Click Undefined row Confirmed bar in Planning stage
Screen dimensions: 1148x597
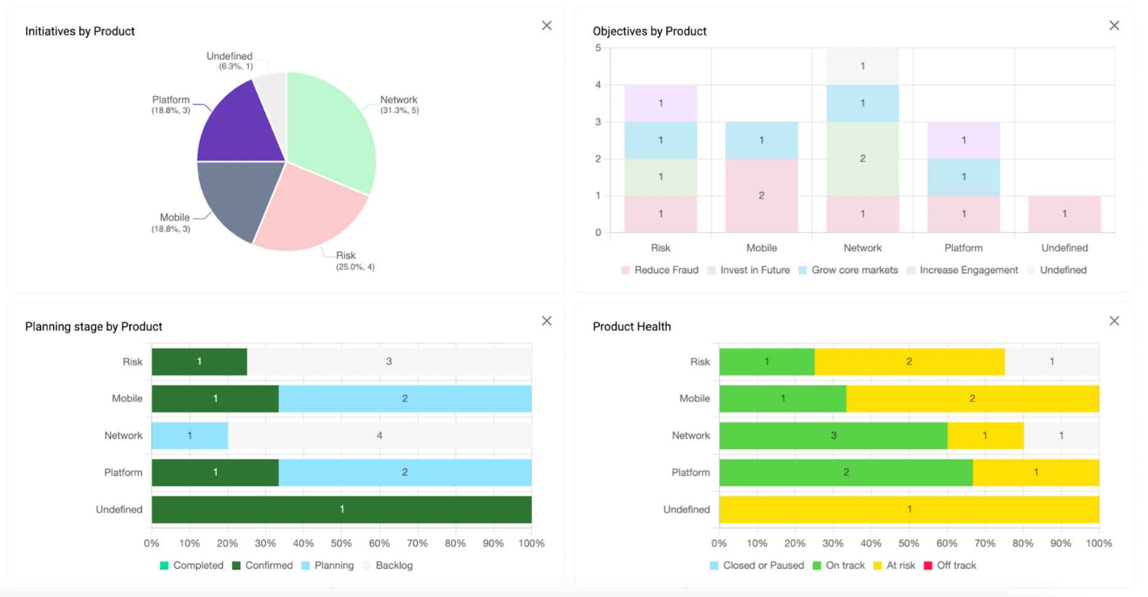tap(341, 510)
